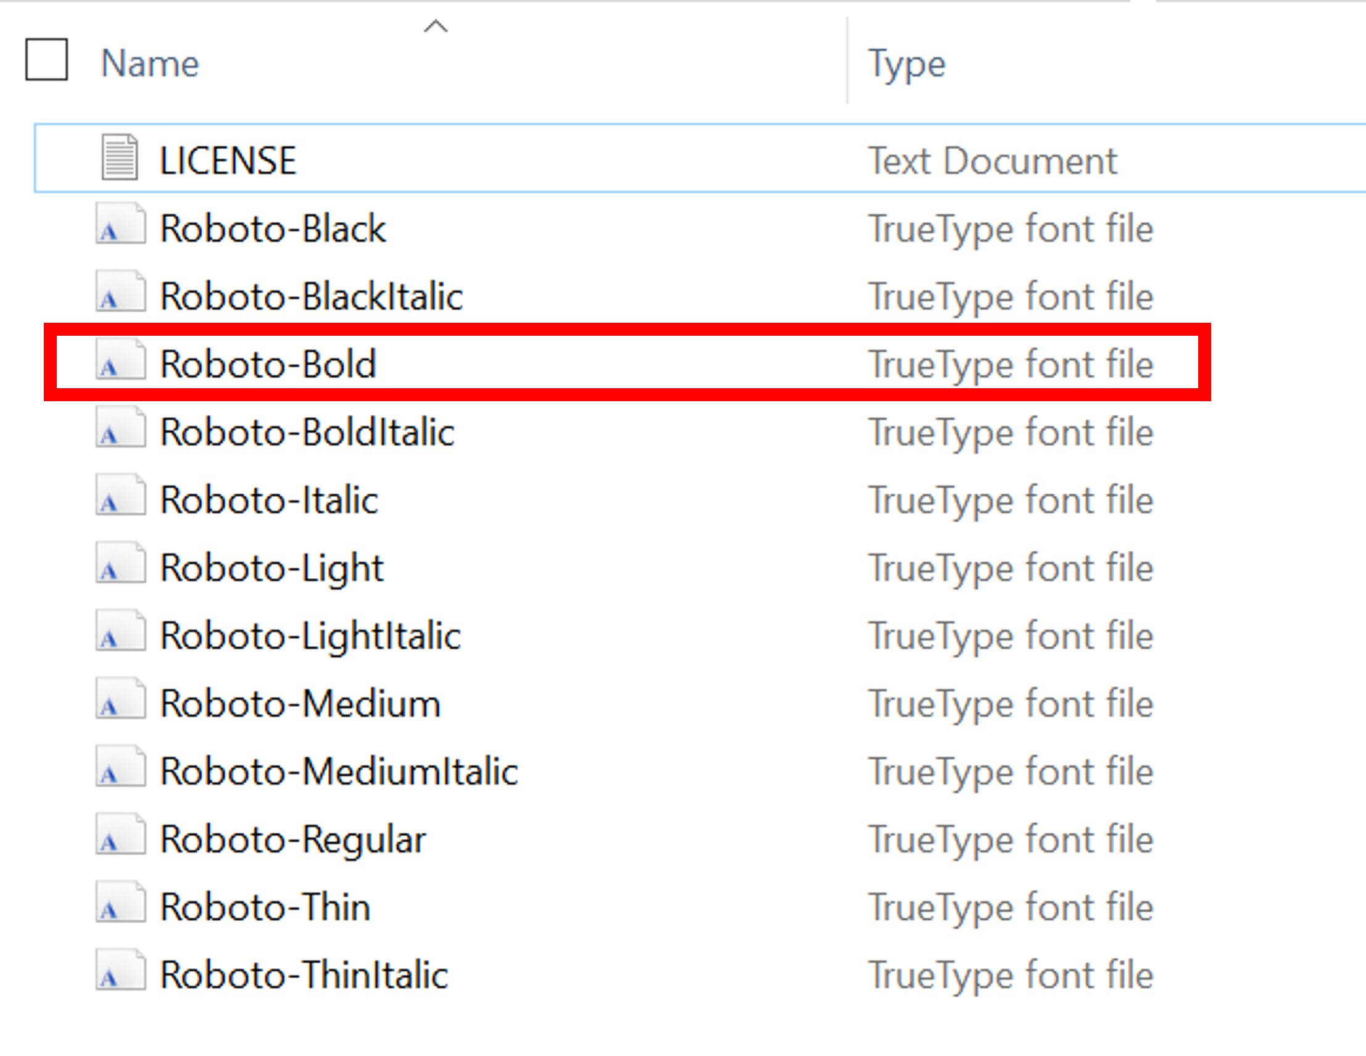Click the Type column header
Viewport: 1366px width, 1056px height.
(906, 64)
